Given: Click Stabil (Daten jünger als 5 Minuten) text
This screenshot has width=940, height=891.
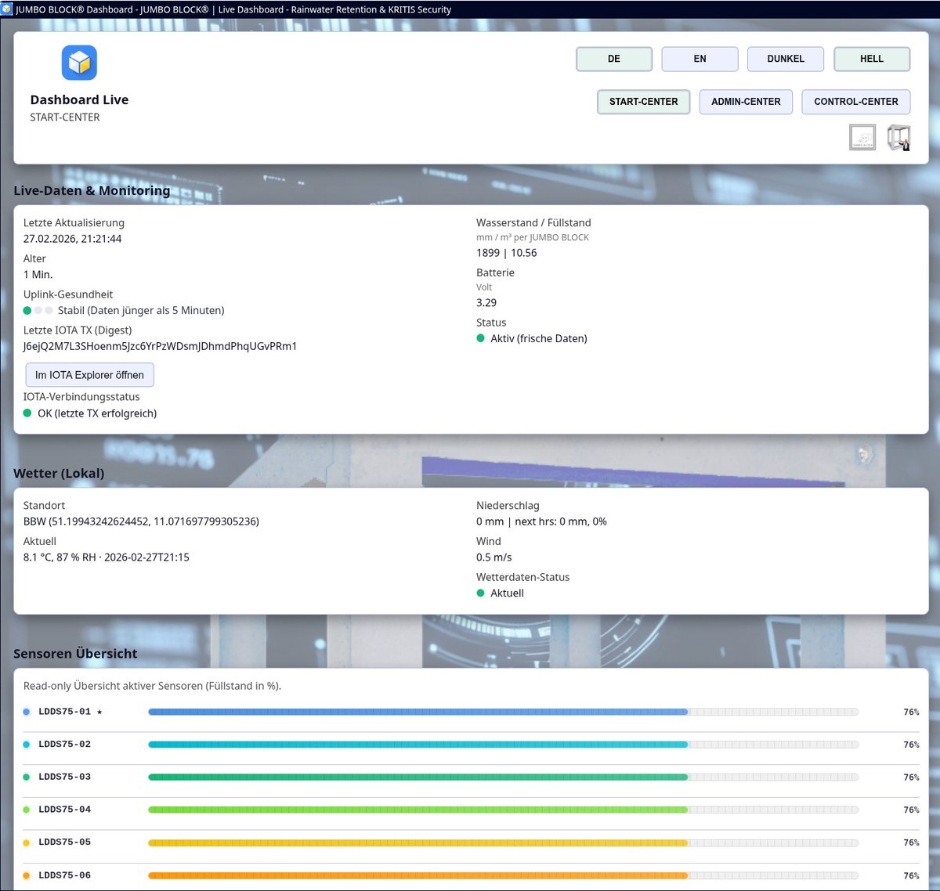Looking at the screenshot, I should 141,311.
